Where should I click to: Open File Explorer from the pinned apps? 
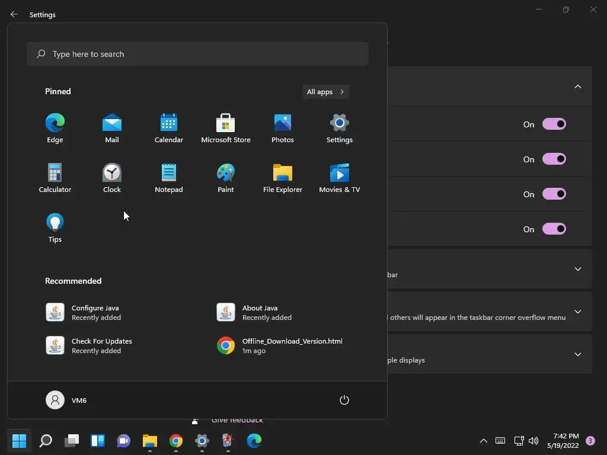point(283,178)
